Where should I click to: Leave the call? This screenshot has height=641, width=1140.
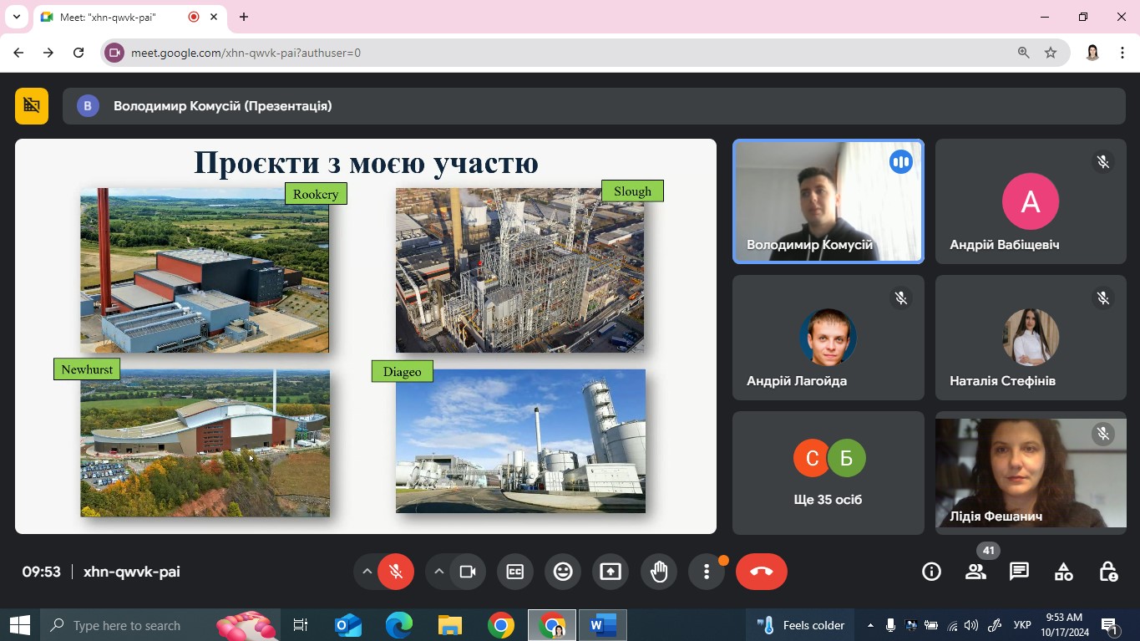[x=762, y=572]
